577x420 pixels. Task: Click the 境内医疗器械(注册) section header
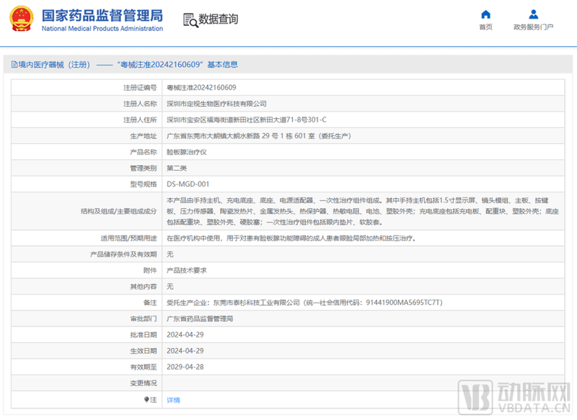(x=50, y=65)
